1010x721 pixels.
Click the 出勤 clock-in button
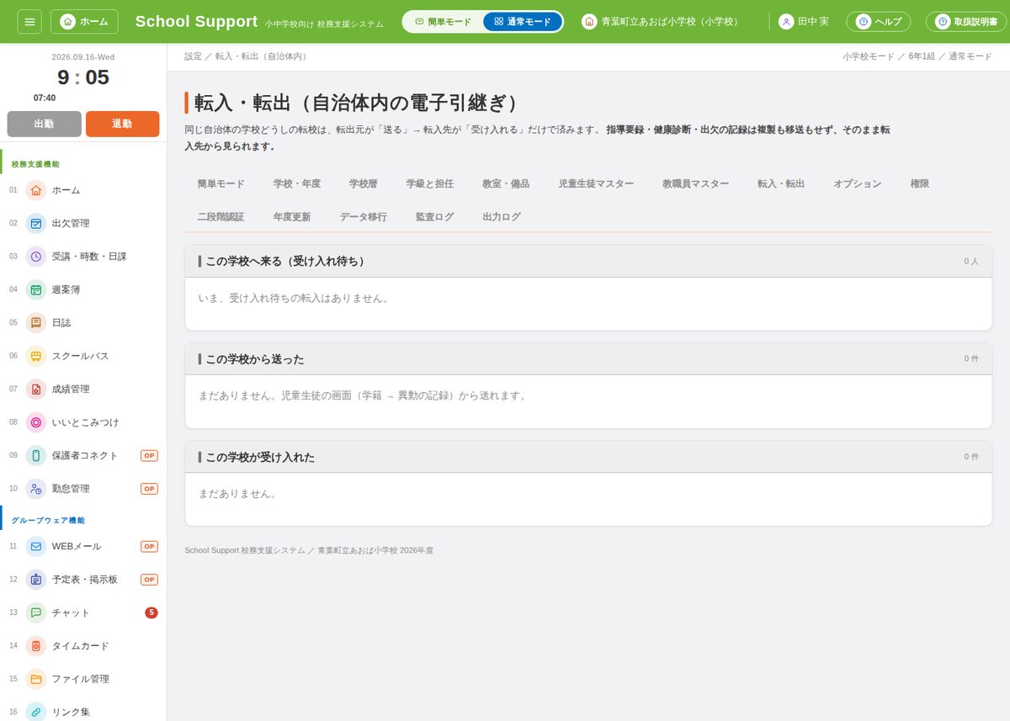(x=45, y=124)
